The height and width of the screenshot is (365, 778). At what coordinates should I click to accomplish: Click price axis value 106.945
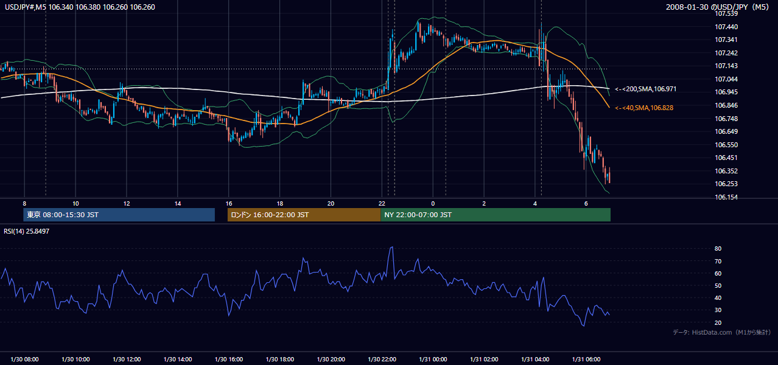(x=726, y=92)
